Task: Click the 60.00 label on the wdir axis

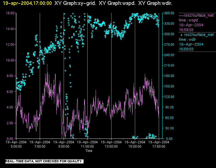Action: click(170, 118)
